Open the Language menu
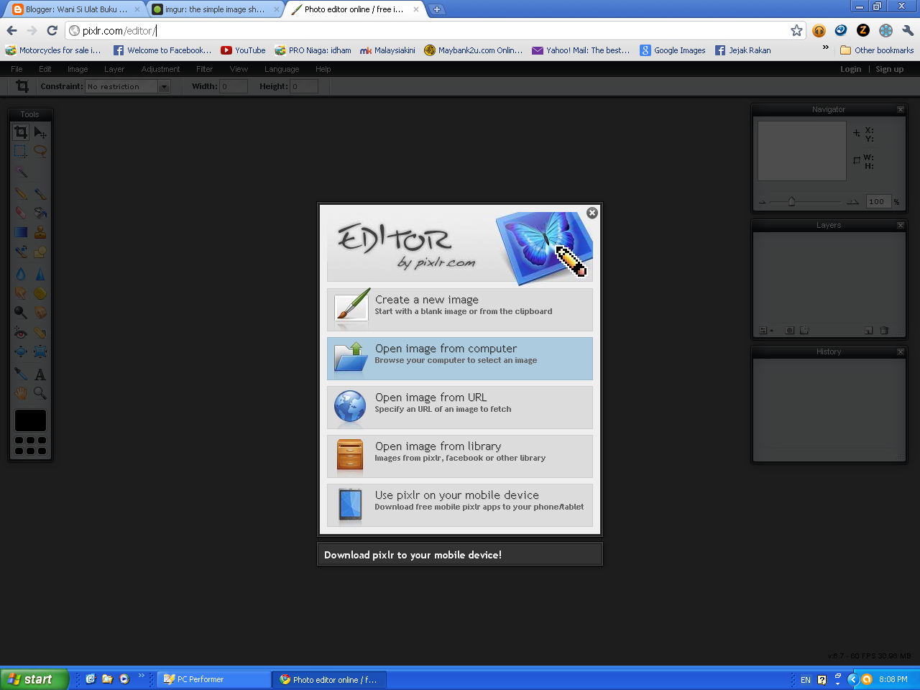 click(x=282, y=69)
